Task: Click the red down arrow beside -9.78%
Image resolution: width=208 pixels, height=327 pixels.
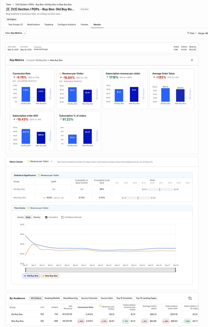Action: pos(14,77)
